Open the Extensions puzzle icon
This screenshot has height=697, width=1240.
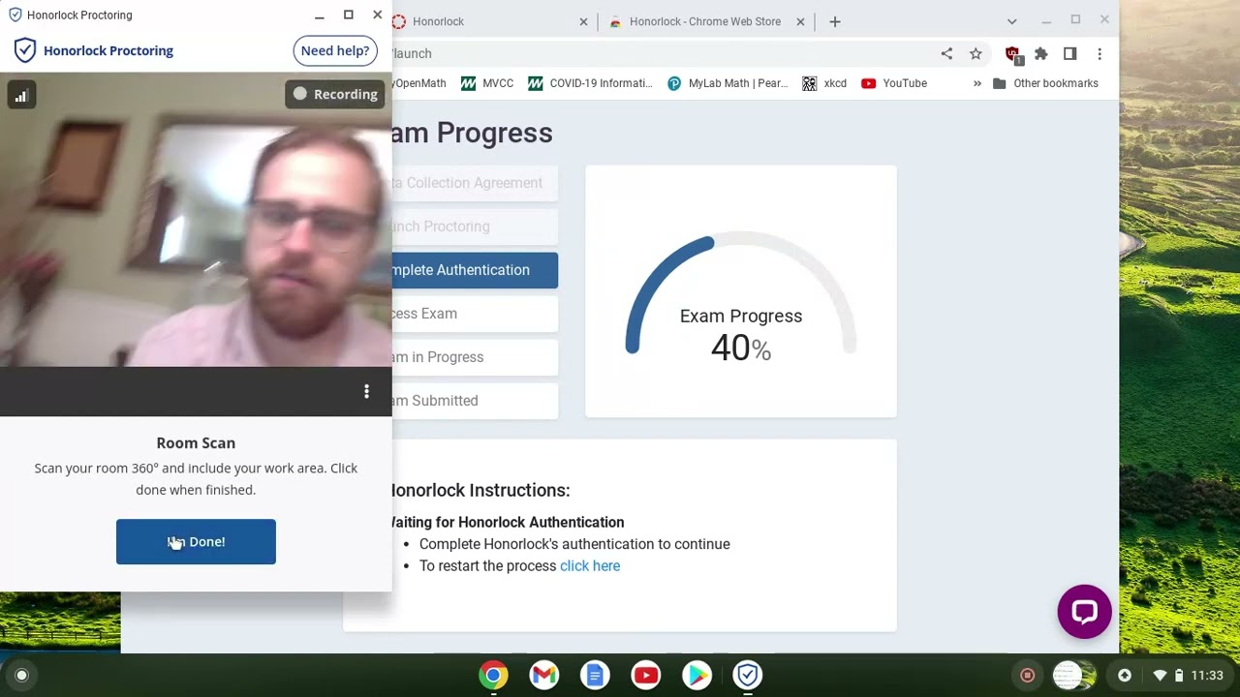[x=1041, y=54]
